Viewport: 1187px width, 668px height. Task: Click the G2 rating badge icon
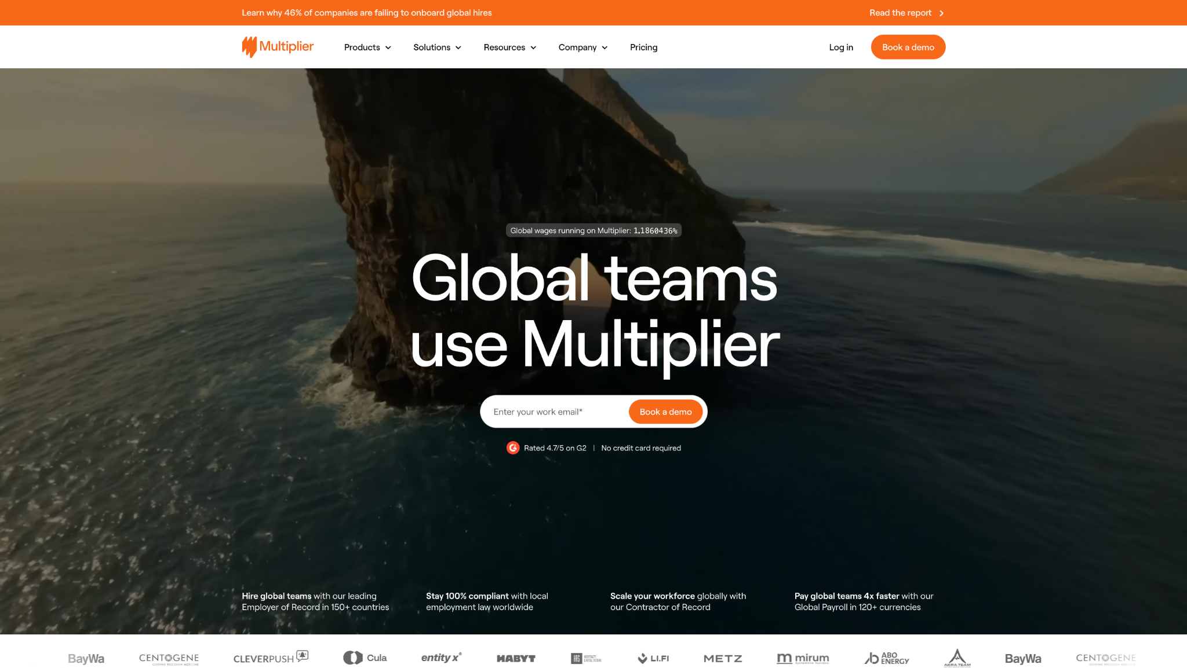click(x=513, y=448)
